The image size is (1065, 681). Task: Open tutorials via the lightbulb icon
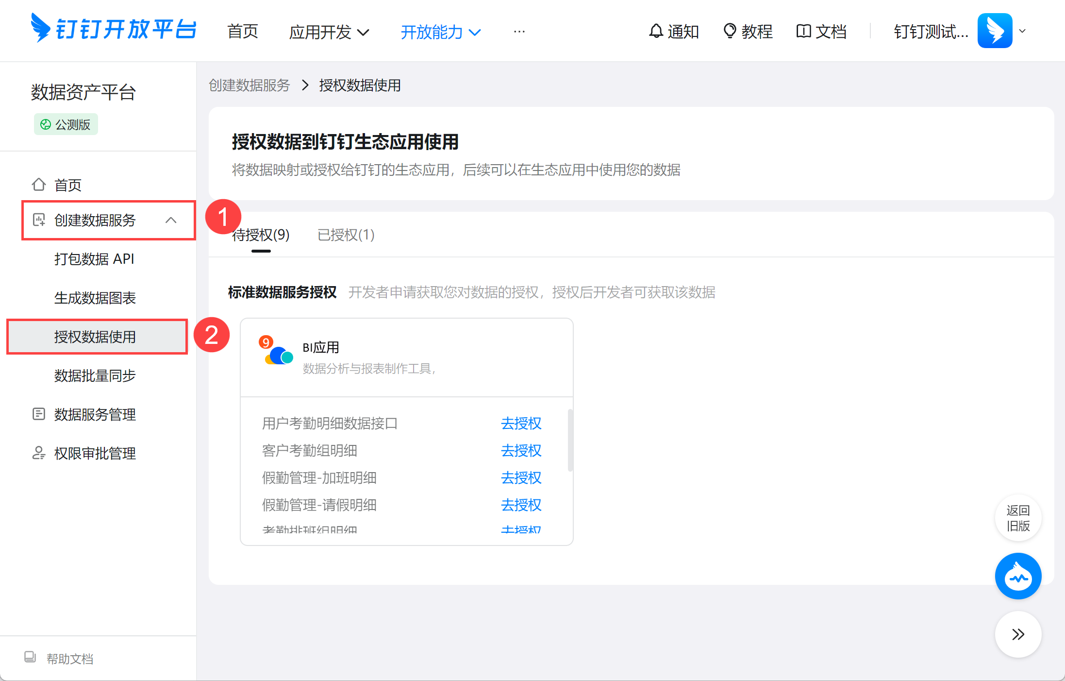click(729, 31)
